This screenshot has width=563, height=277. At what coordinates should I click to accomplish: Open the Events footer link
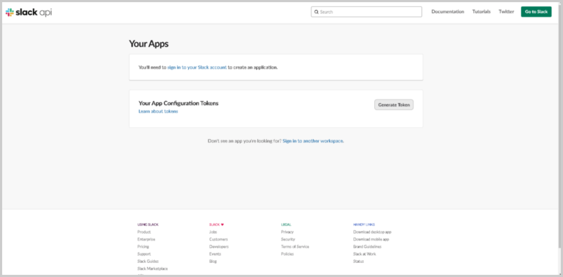point(215,254)
